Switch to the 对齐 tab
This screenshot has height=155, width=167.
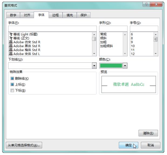point(27,15)
